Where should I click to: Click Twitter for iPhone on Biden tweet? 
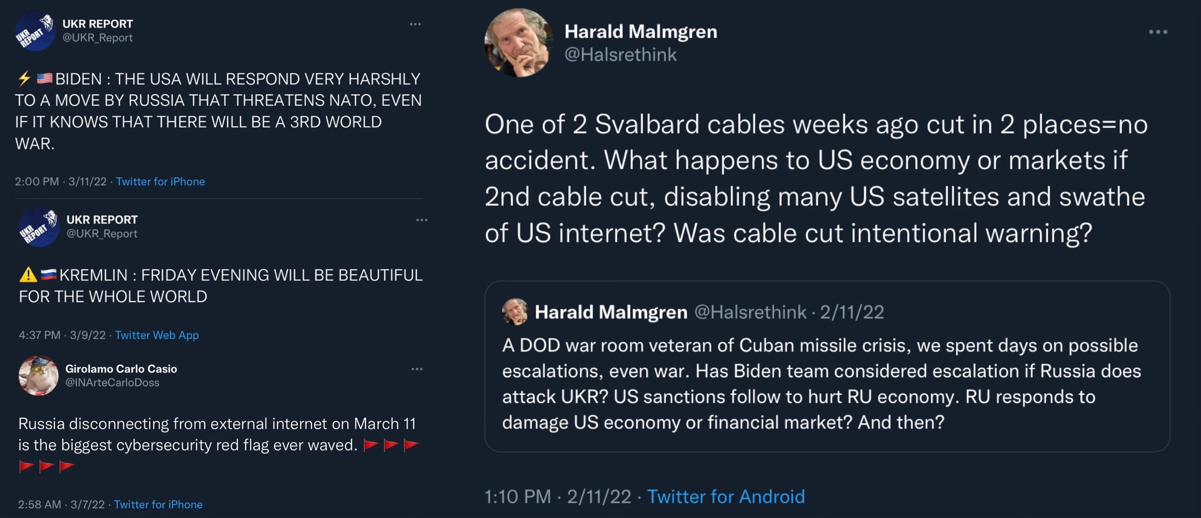click(x=160, y=181)
